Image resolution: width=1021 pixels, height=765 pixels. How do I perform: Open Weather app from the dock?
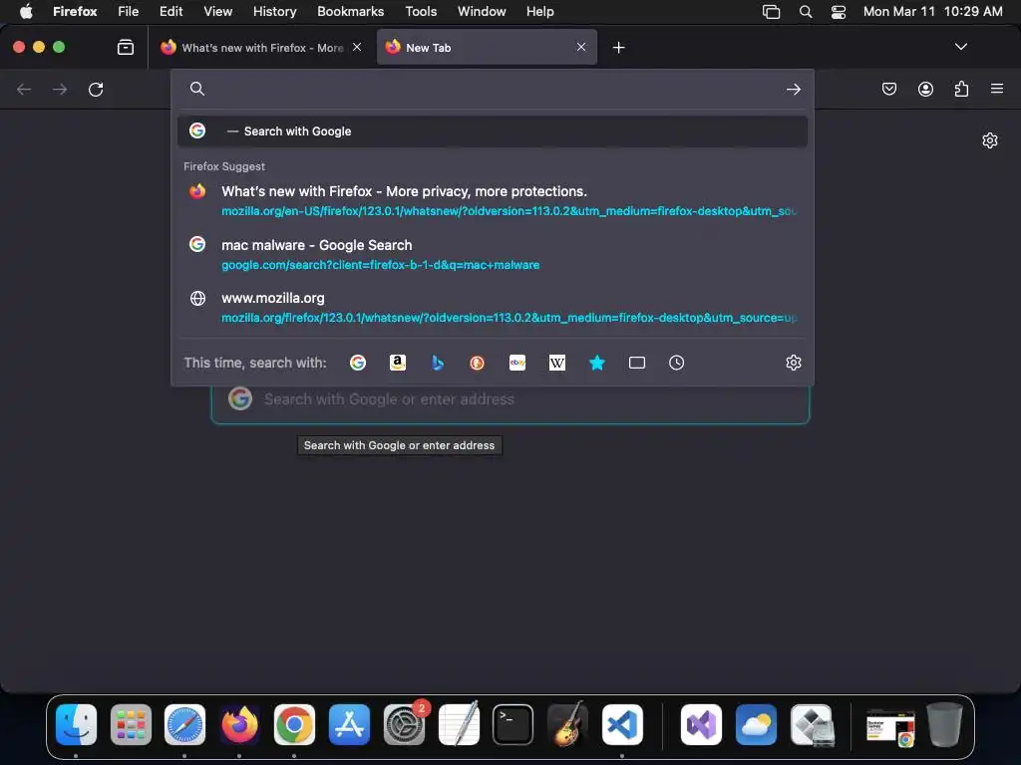coord(756,725)
